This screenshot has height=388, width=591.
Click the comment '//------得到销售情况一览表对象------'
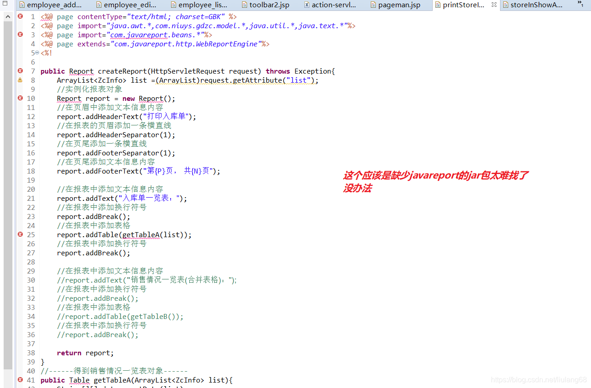pos(114,371)
